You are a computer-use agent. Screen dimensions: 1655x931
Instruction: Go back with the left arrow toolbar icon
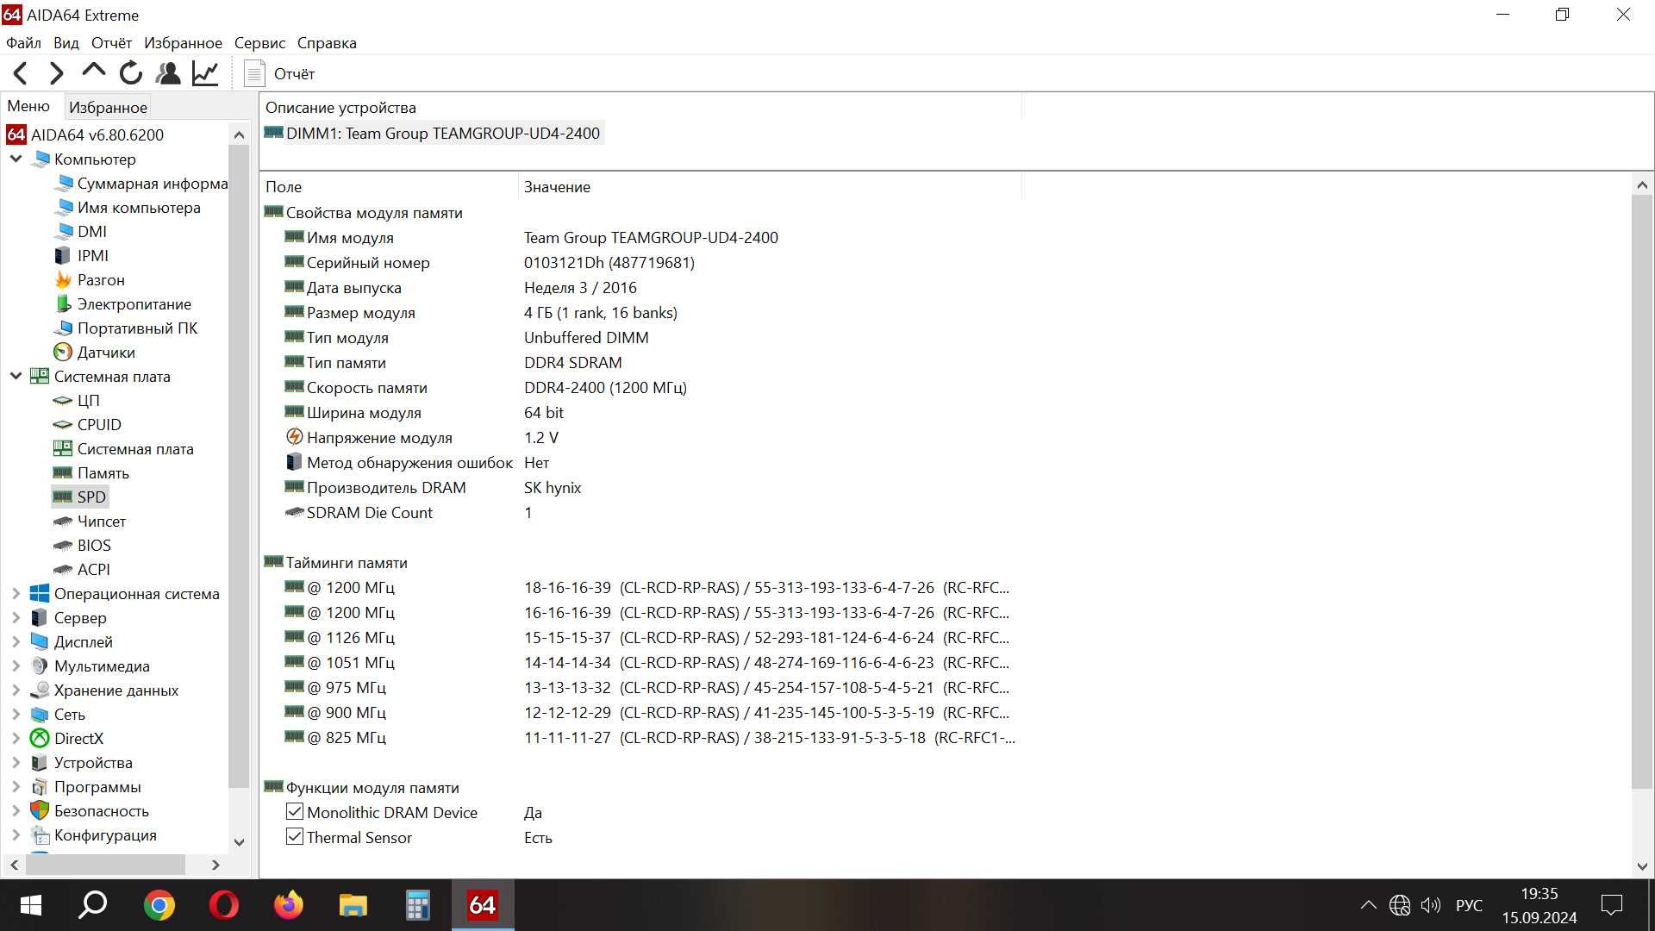click(21, 74)
